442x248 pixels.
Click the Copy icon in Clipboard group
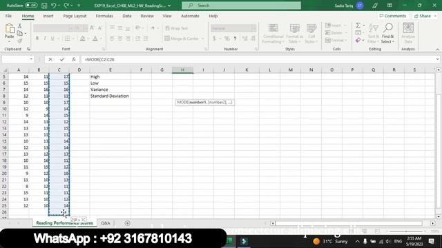tap(20, 33)
